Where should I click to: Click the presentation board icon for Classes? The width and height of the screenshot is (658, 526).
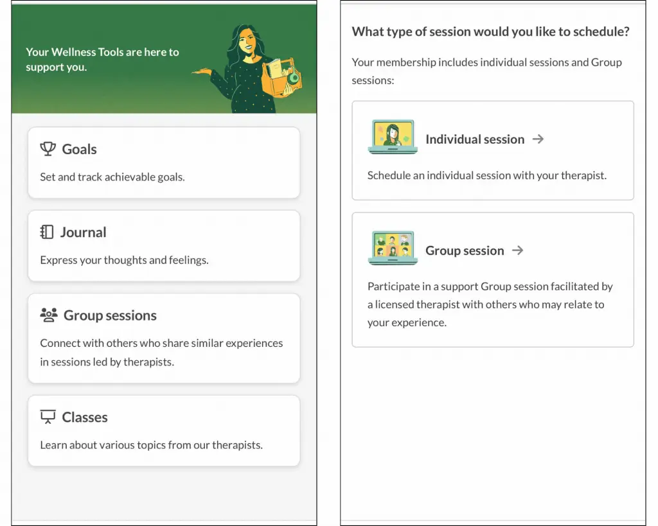tap(48, 416)
